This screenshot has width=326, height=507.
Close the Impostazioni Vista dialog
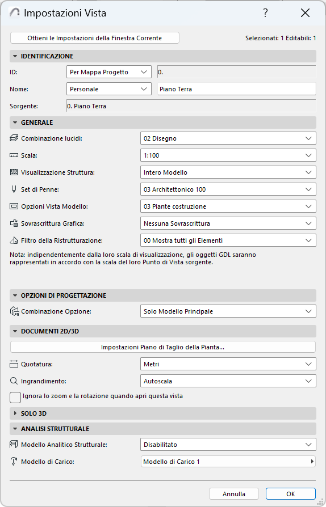point(306,13)
